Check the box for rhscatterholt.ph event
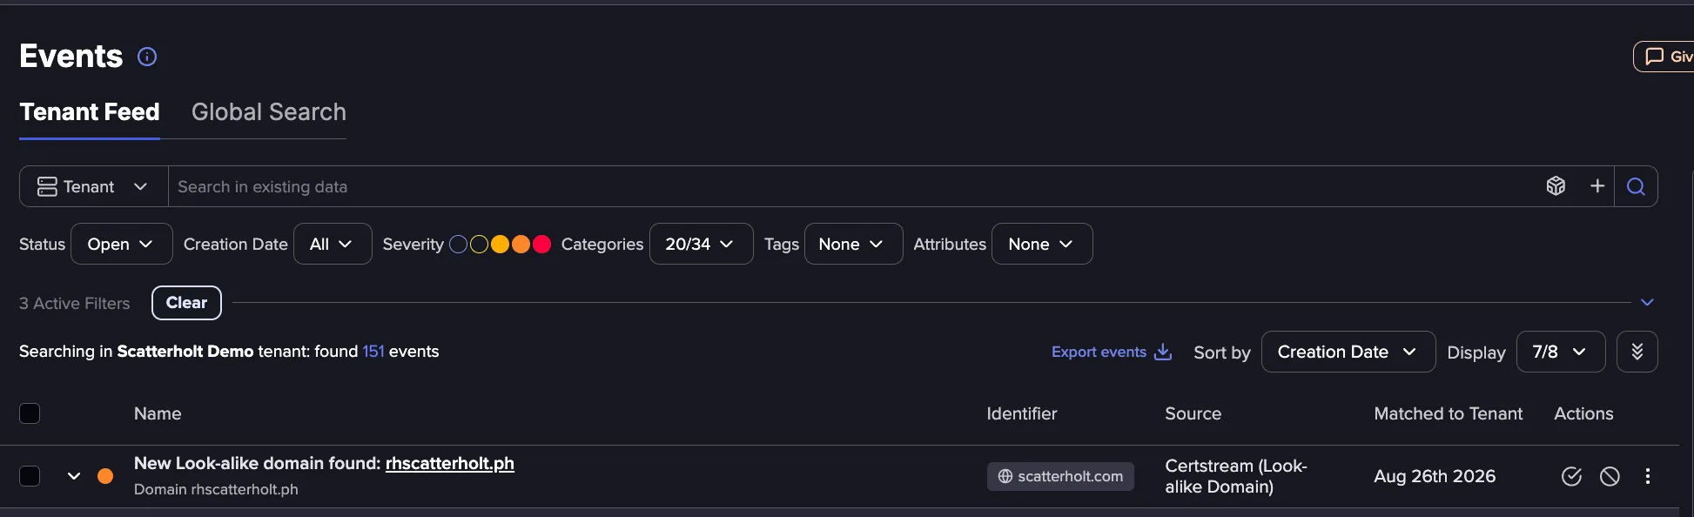The width and height of the screenshot is (1694, 517). coord(30,476)
